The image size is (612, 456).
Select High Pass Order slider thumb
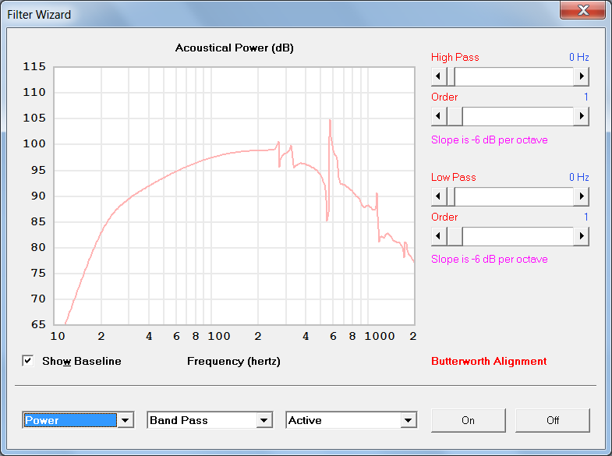coord(455,116)
